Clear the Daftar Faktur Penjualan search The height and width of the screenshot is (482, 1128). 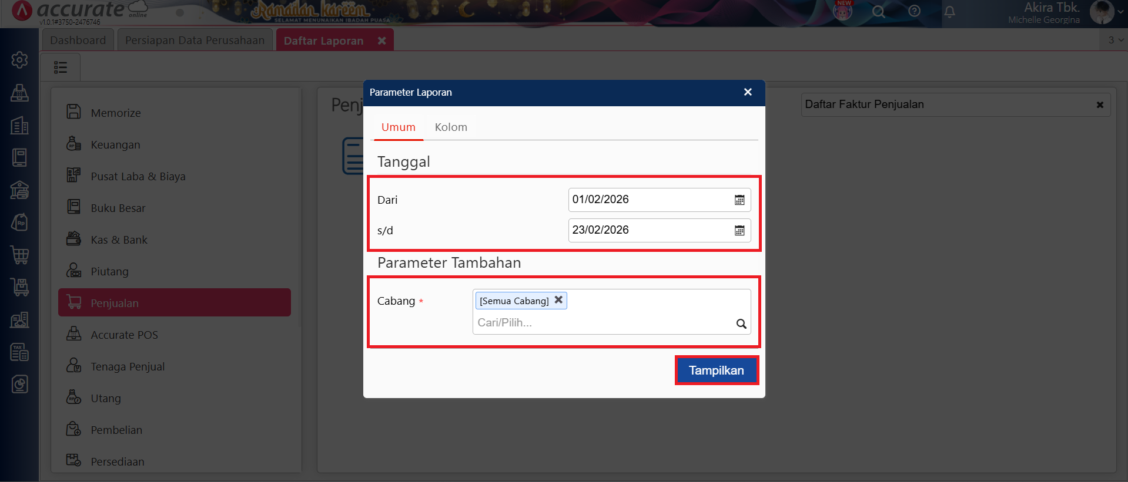pyautogui.click(x=1100, y=105)
